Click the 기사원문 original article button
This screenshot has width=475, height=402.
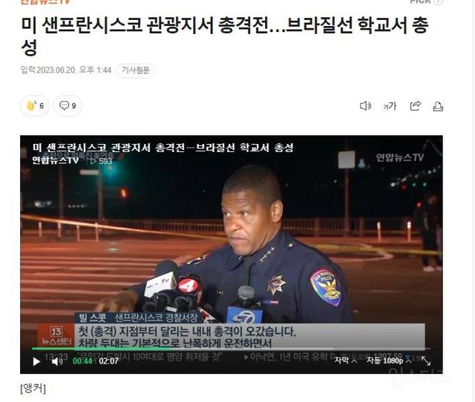(x=135, y=70)
